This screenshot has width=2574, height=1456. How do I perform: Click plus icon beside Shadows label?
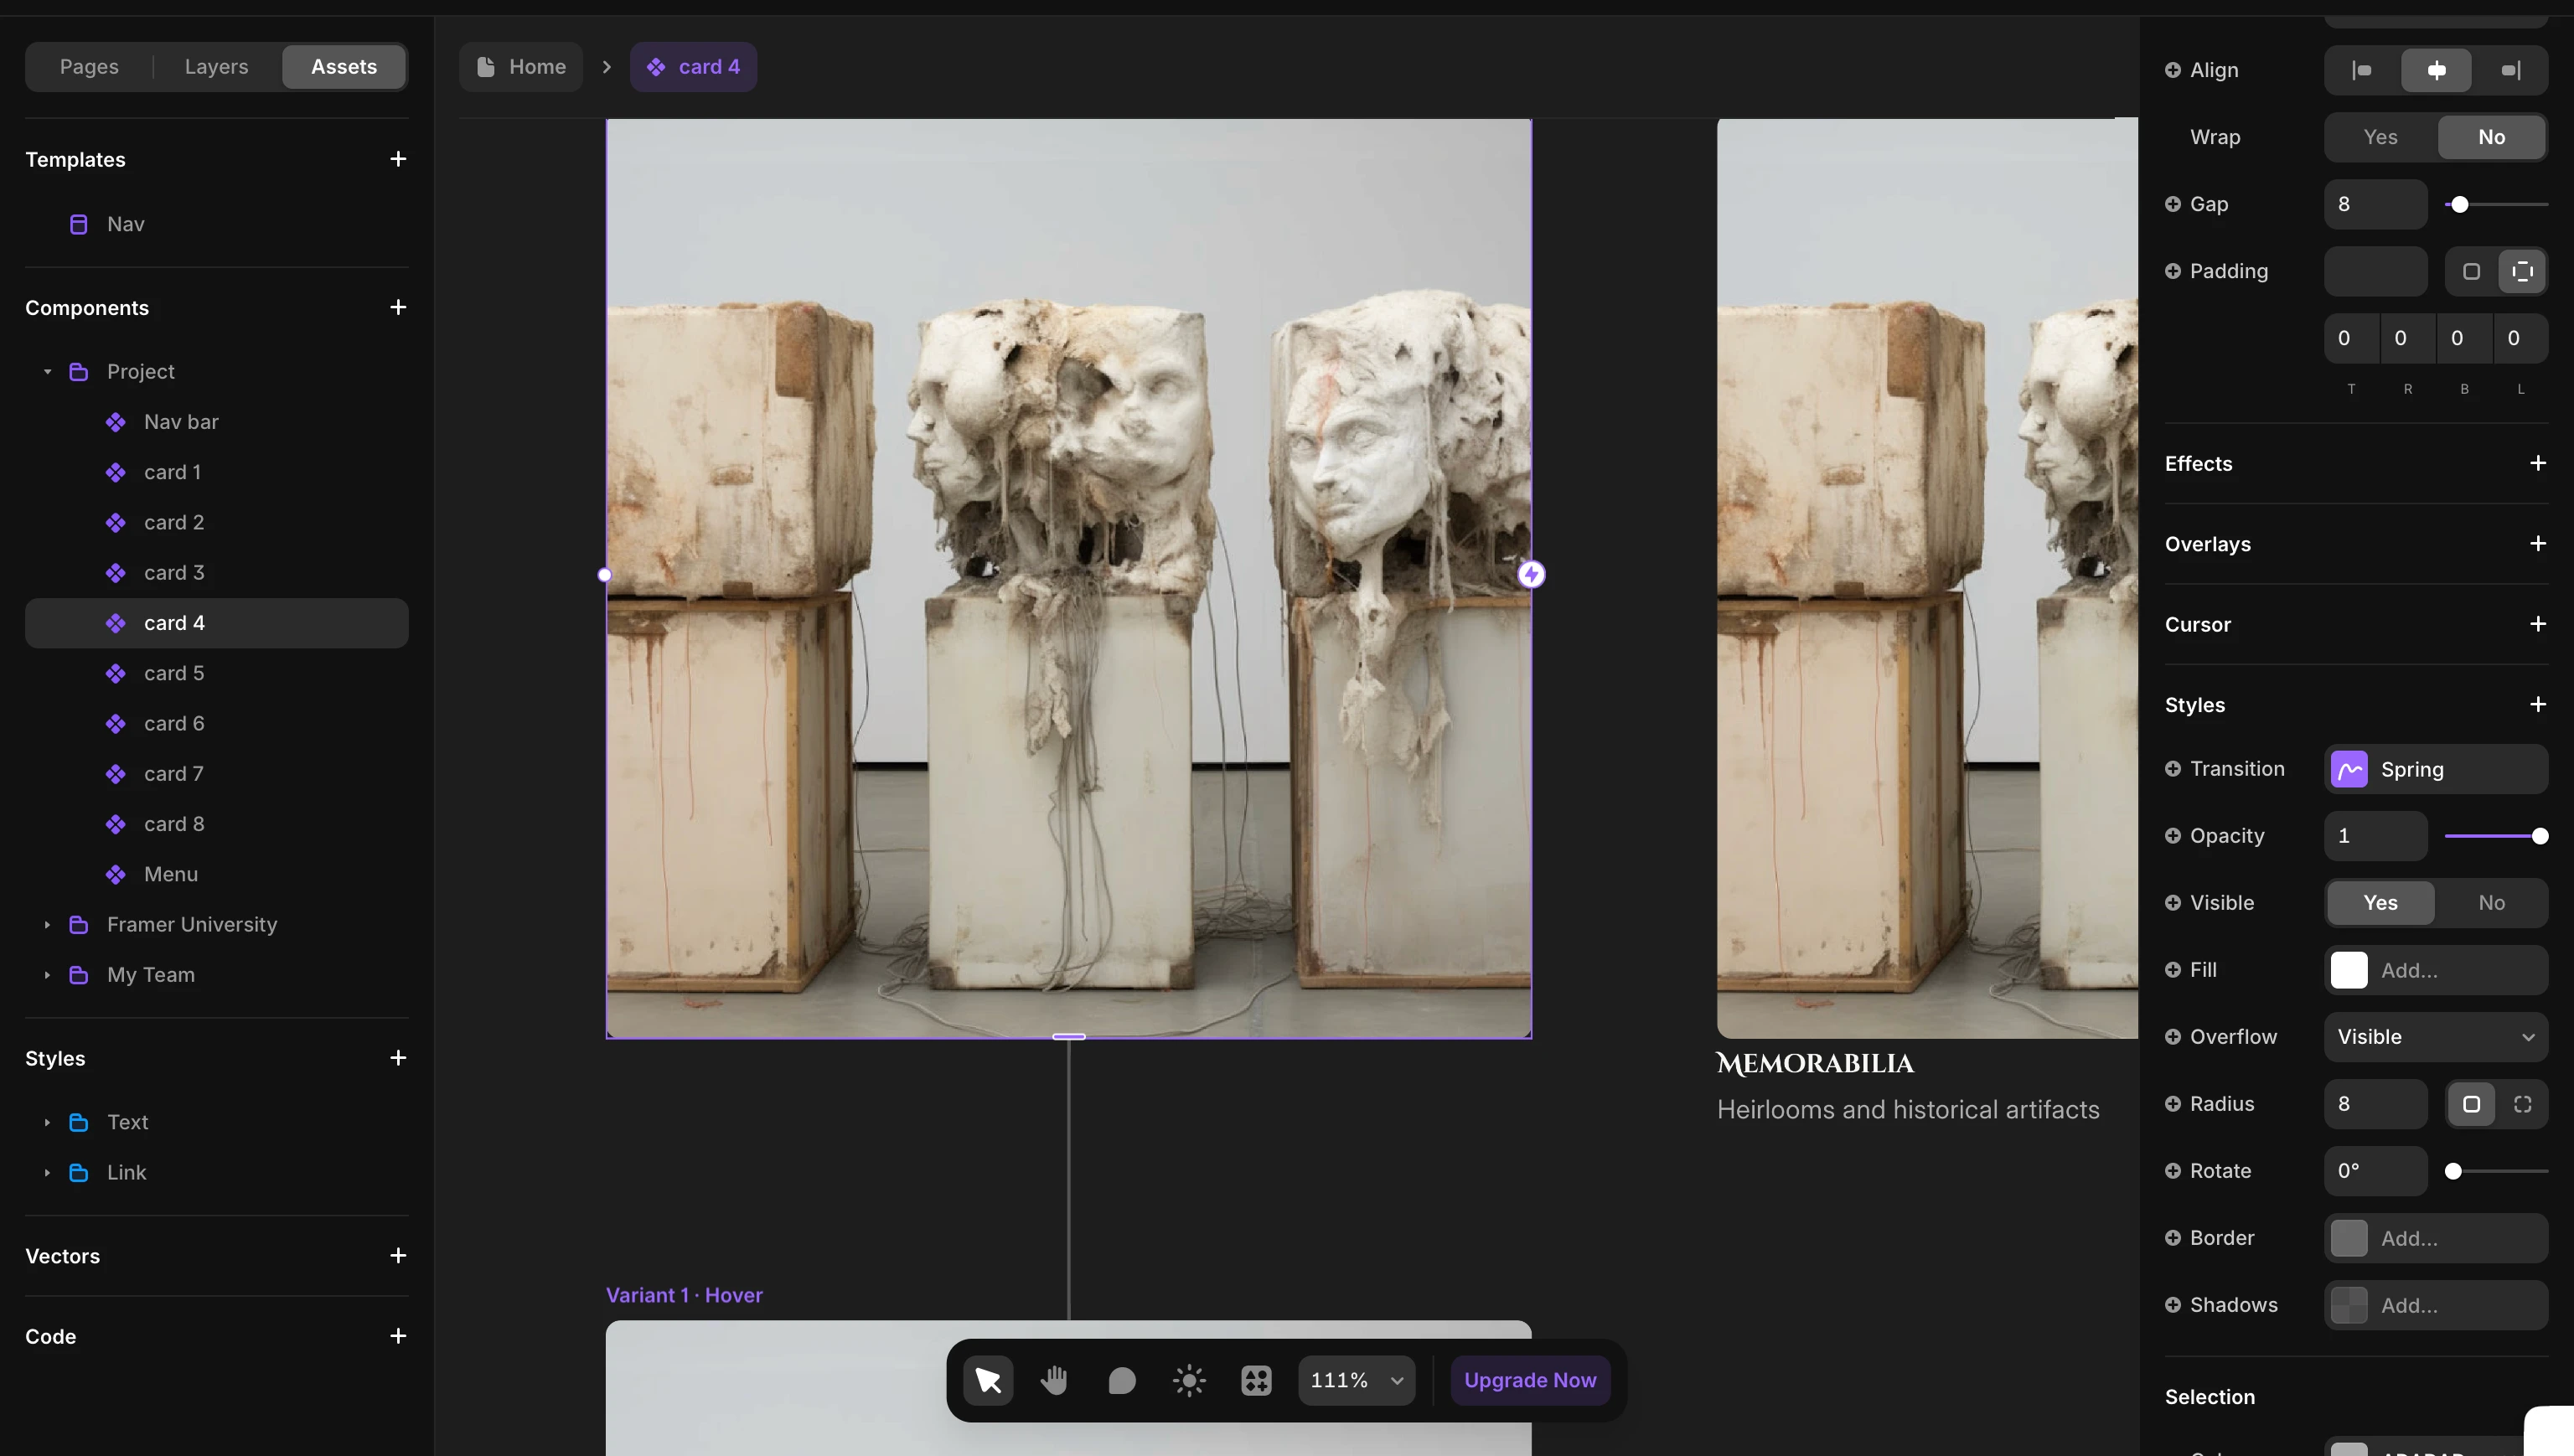click(x=2173, y=1305)
